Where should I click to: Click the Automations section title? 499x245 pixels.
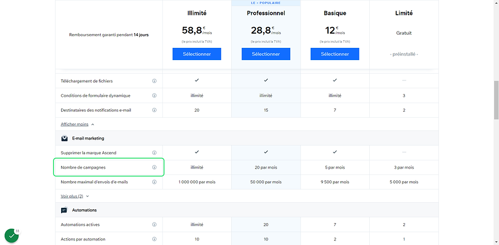point(85,210)
